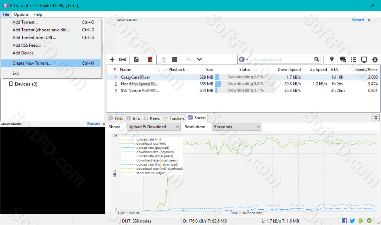Select Add RSS Feed... menu entry
Screen dimensions: 381x225
coord(51,45)
